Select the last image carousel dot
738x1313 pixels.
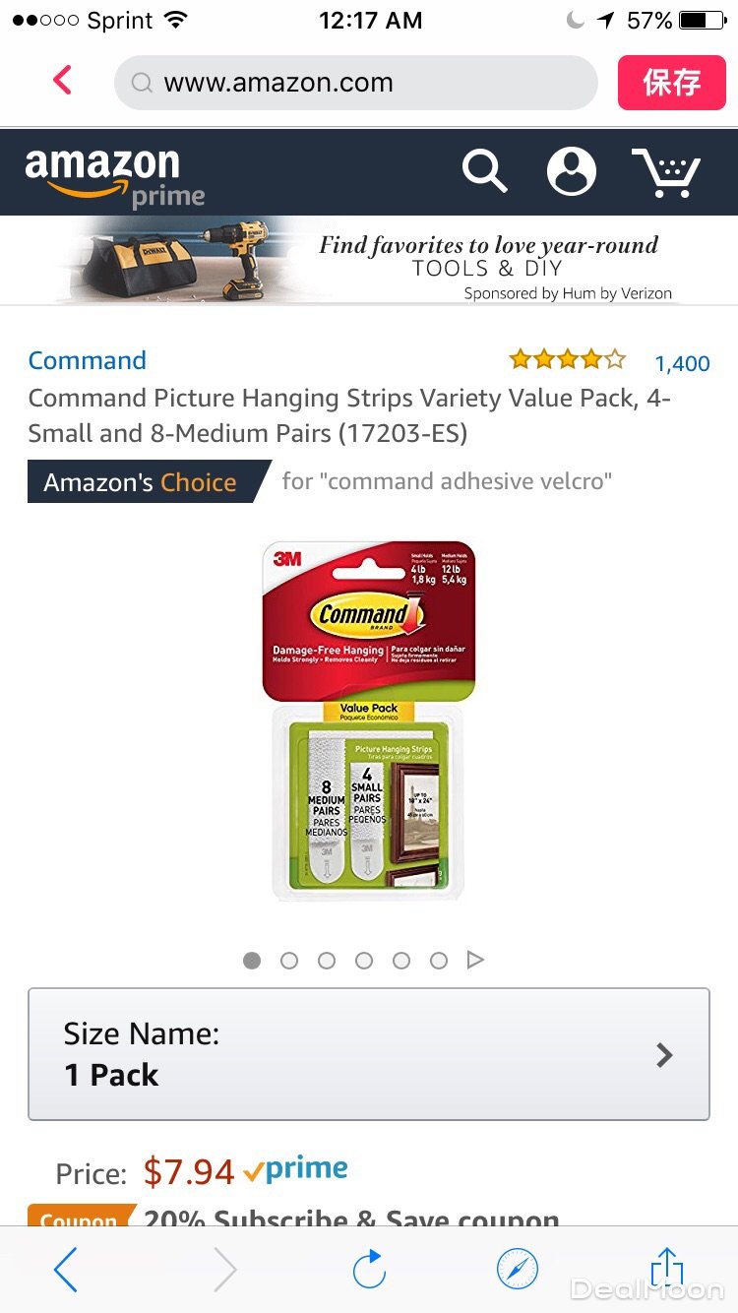pyautogui.click(x=439, y=960)
